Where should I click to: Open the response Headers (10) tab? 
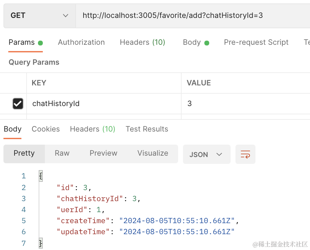(93, 129)
